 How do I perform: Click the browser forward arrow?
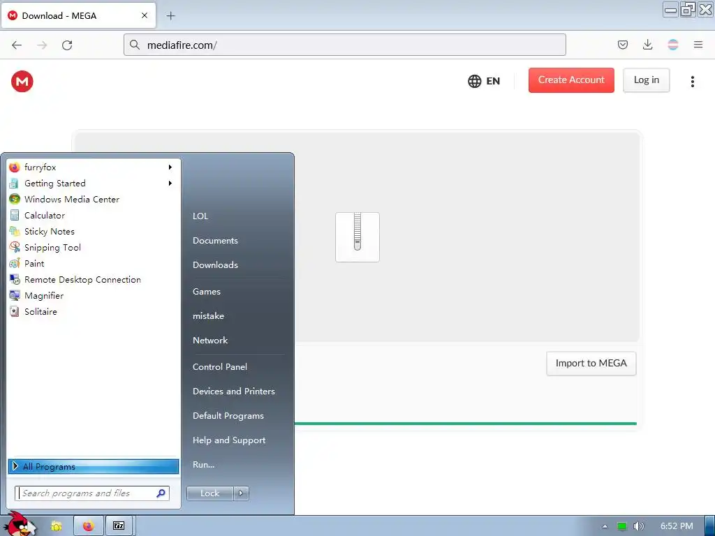[x=42, y=45]
